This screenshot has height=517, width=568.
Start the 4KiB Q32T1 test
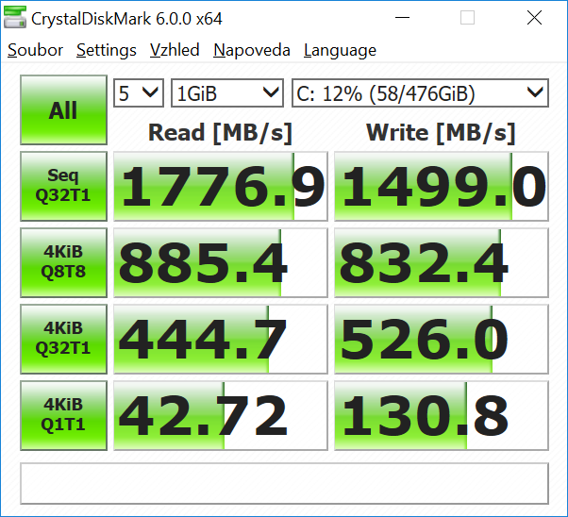click(63, 339)
